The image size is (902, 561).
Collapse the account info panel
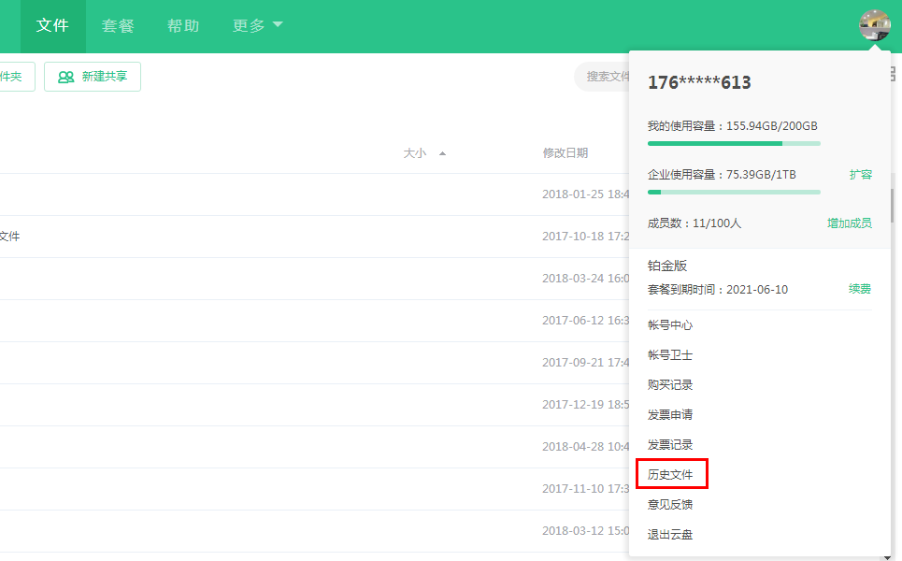[874, 24]
